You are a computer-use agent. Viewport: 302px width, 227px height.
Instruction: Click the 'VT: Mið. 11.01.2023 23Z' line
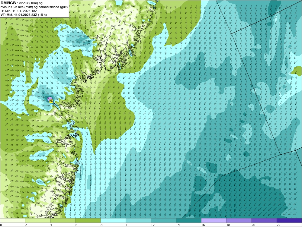pyautogui.click(x=19, y=15)
